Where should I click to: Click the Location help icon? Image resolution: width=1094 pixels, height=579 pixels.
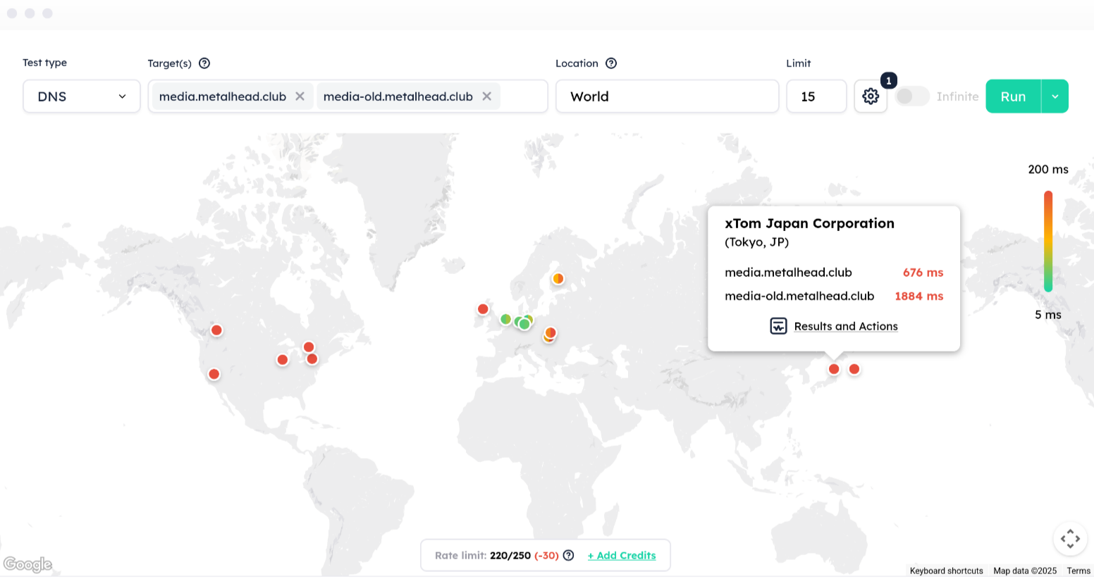click(x=610, y=63)
